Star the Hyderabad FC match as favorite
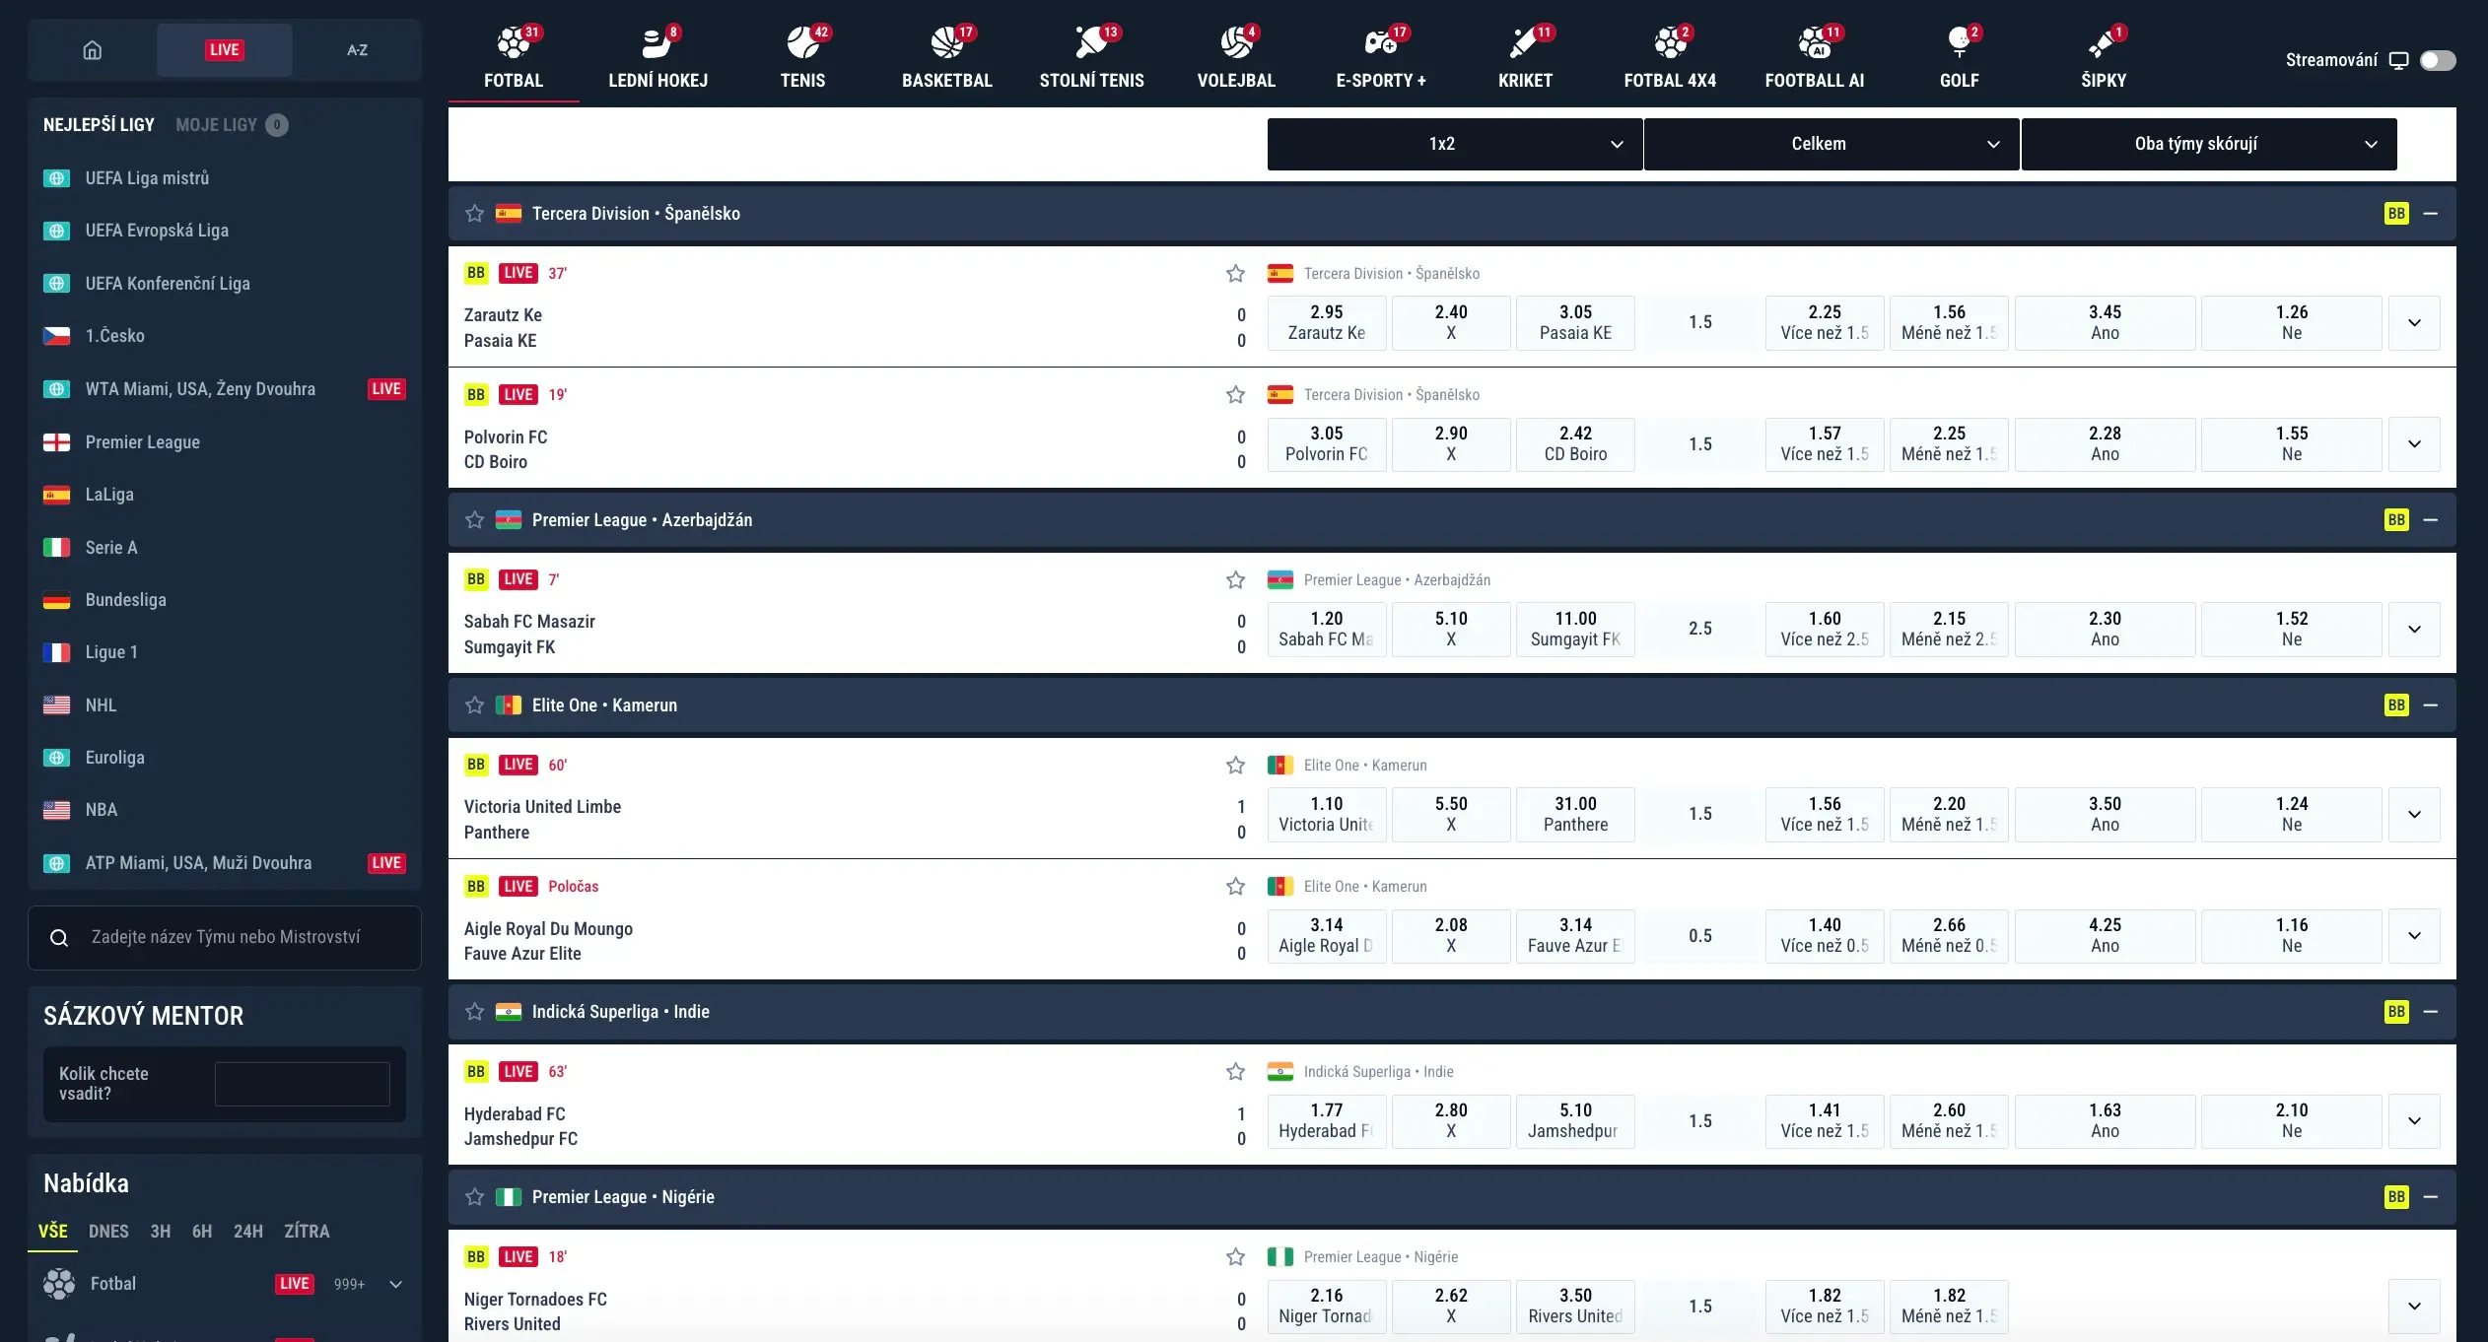This screenshot has height=1342, width=2488. click(x=1235, y=1072)
